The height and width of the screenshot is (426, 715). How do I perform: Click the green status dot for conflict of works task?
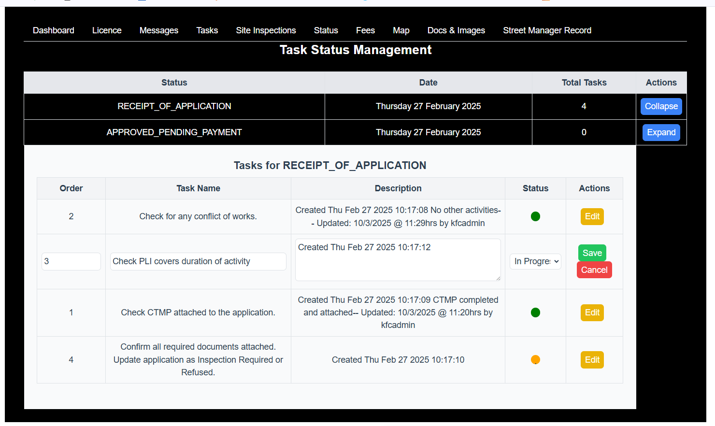[x=535, y=216]
